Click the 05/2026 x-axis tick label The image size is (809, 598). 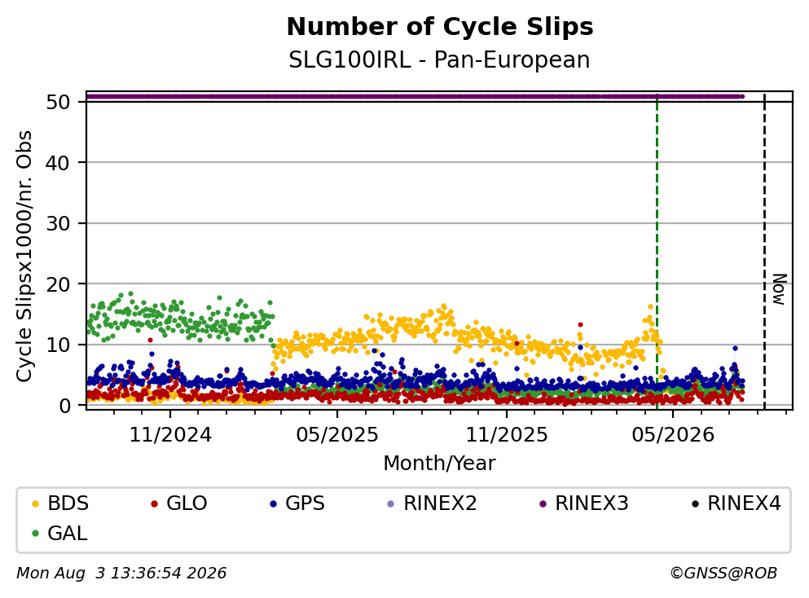coord(673,435)
